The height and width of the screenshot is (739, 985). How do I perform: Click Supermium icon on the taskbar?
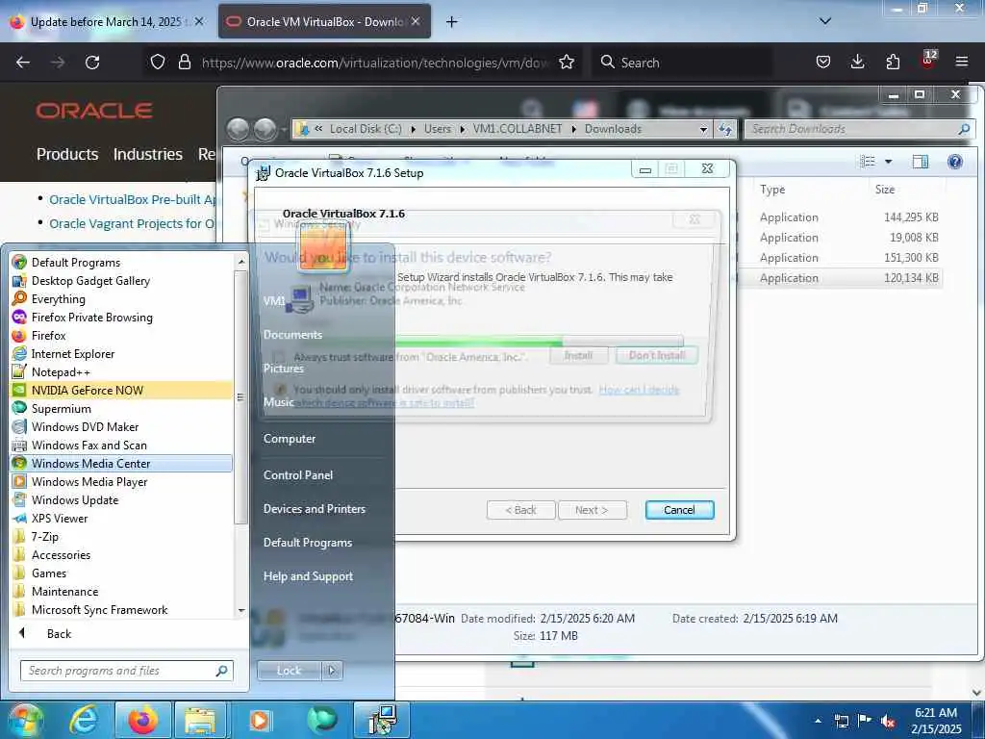[321, 720]
